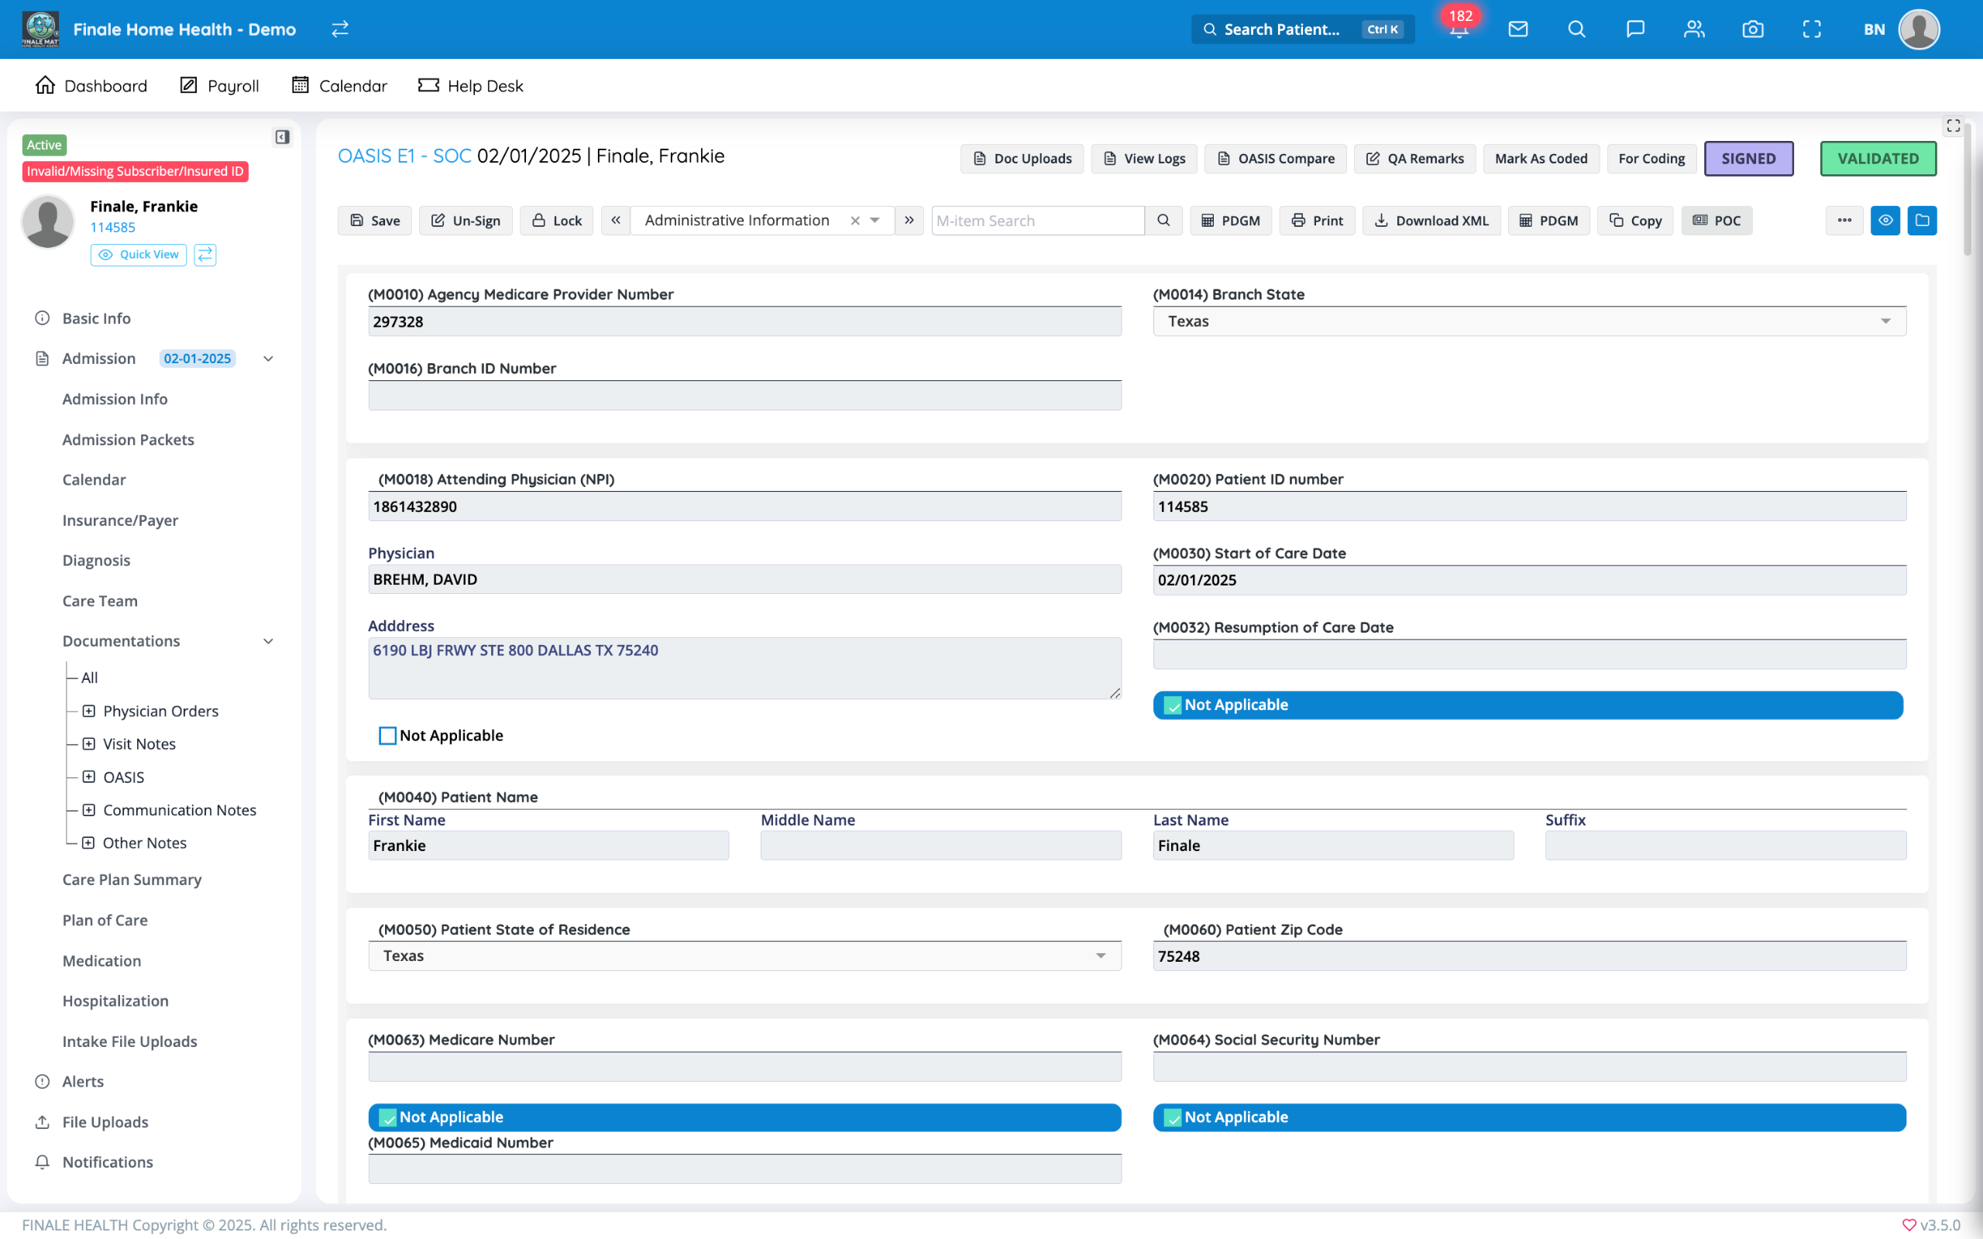The width and height of the screenshot is (1983, 1239).
Task: Toggle the blue eye view button
Action: tap(1885, 221)
